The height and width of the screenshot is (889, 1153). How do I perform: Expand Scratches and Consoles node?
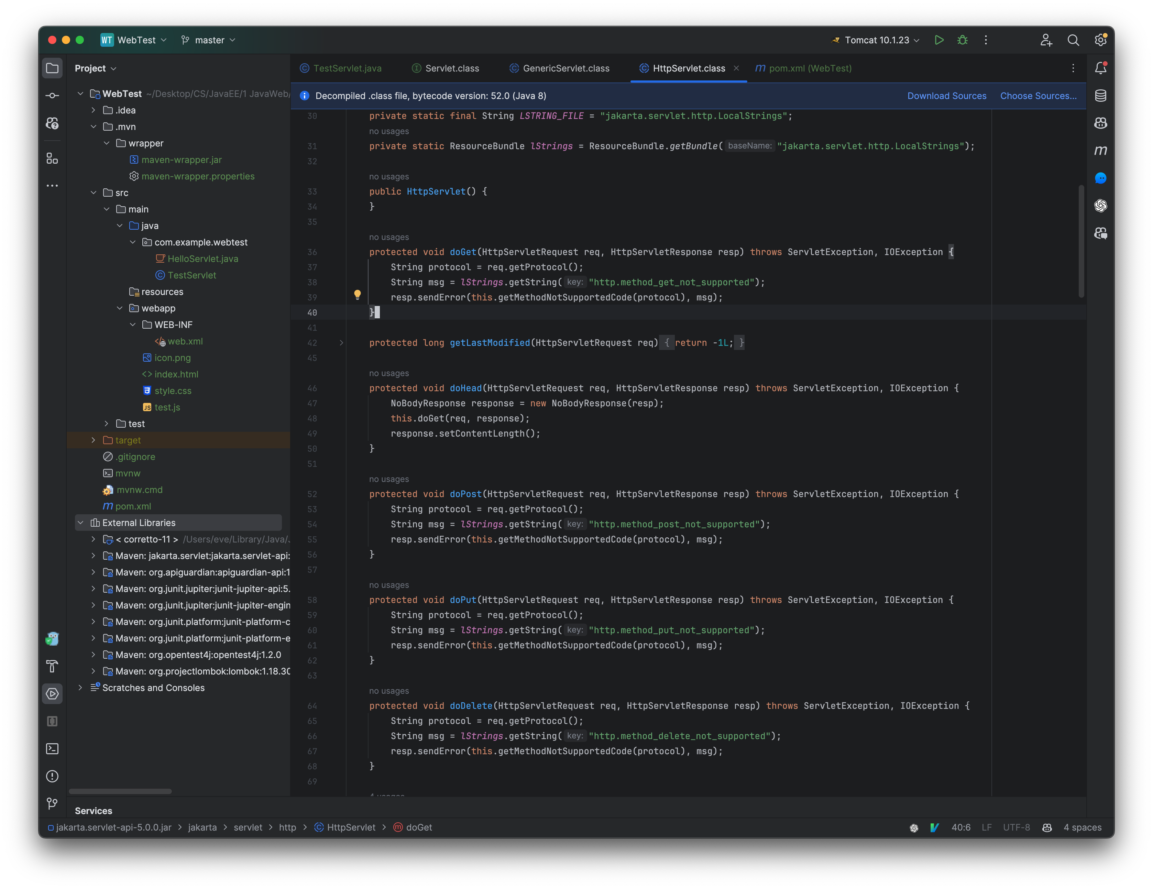coord(80,688)
